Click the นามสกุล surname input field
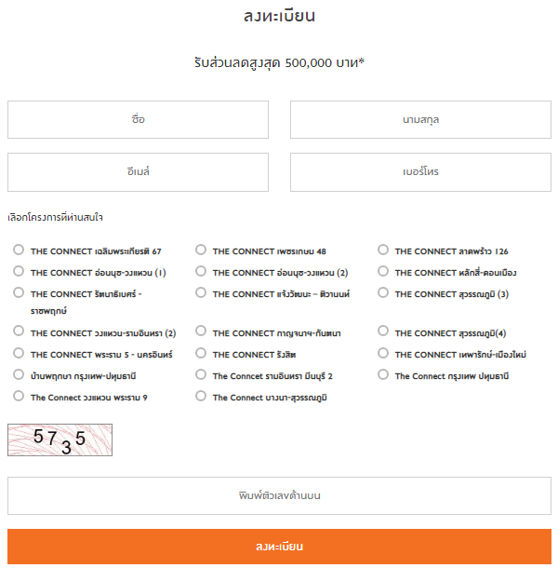This screenshot has width=558, height=568. click(x=420, y=120)
